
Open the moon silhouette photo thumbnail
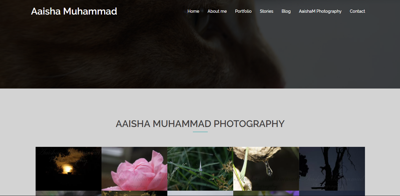click(69, 169)
